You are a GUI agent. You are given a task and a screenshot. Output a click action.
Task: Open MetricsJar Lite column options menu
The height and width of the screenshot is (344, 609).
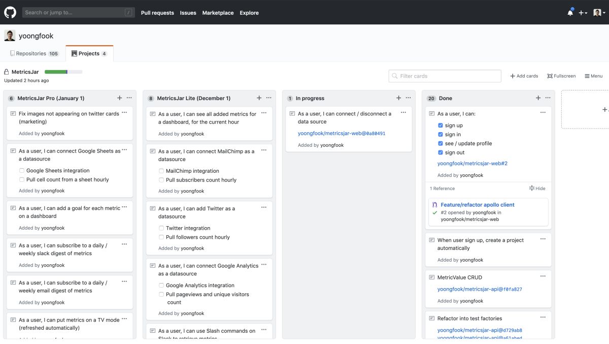(269, 98)
